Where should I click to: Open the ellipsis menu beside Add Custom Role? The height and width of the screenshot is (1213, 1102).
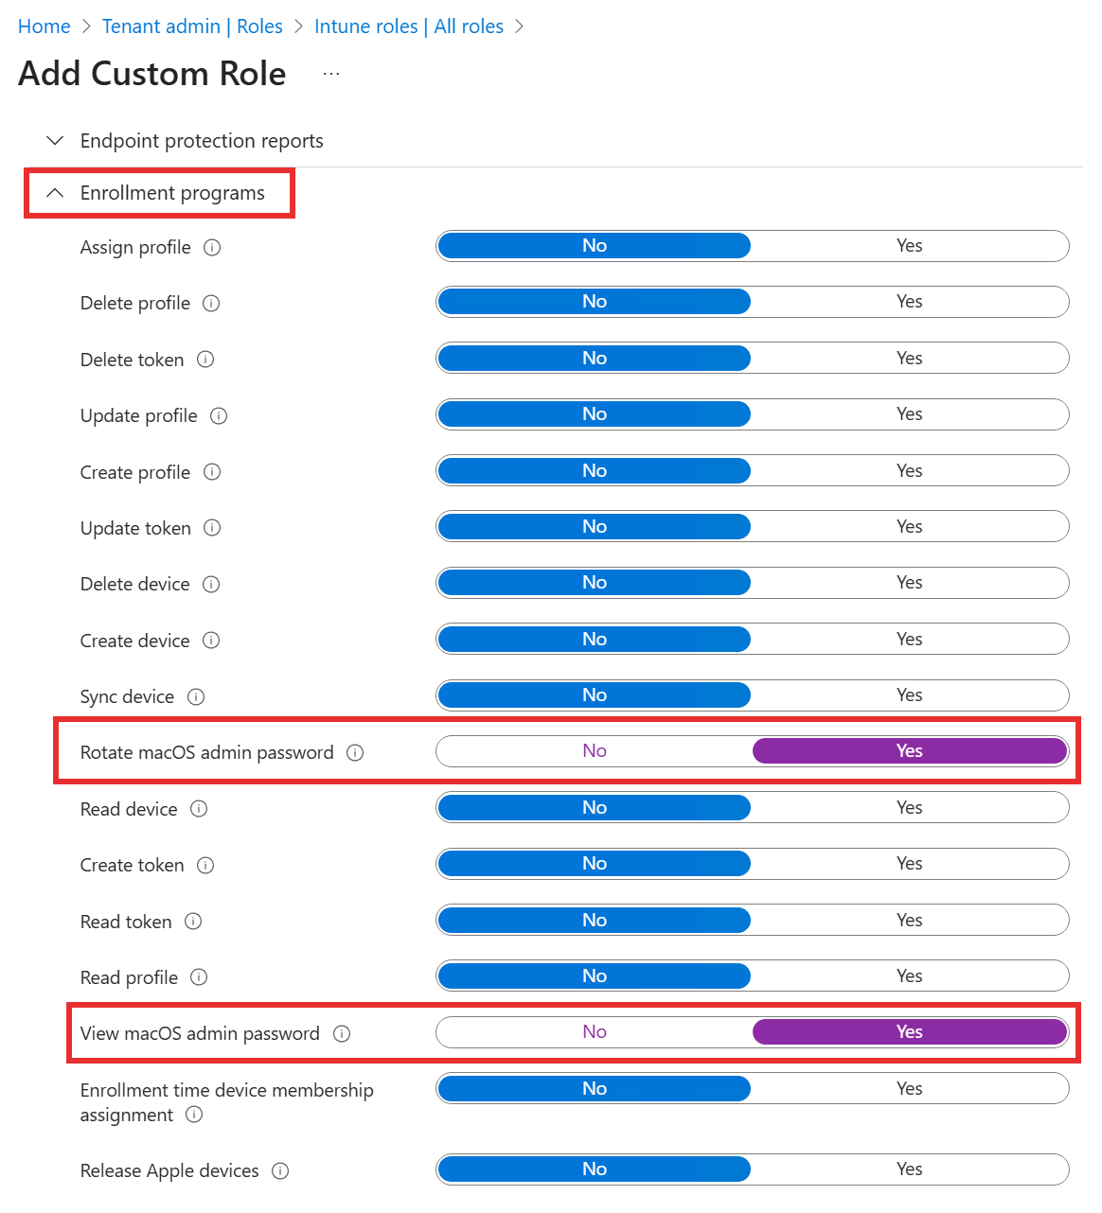coord(330,72)
